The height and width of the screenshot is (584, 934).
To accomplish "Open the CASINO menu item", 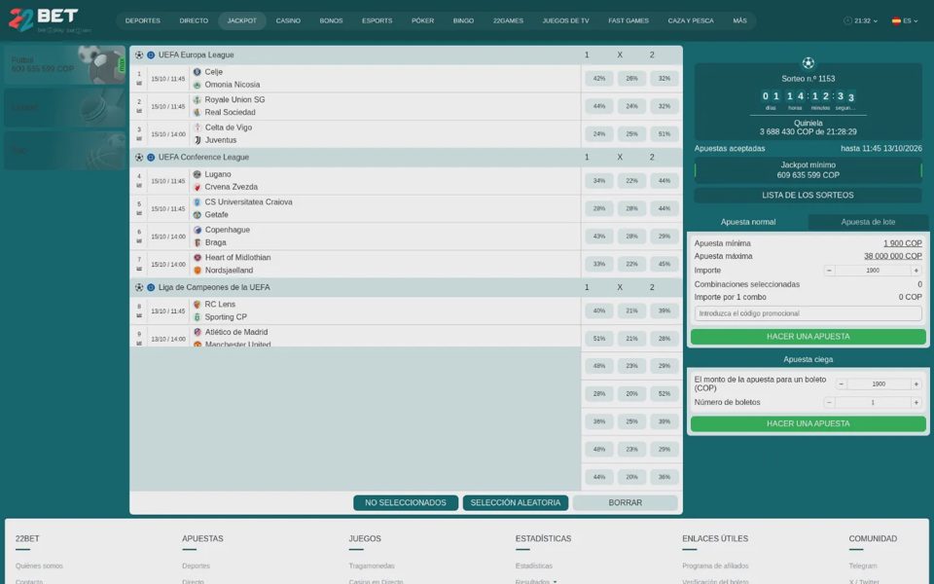I will (x=288, y=20).
